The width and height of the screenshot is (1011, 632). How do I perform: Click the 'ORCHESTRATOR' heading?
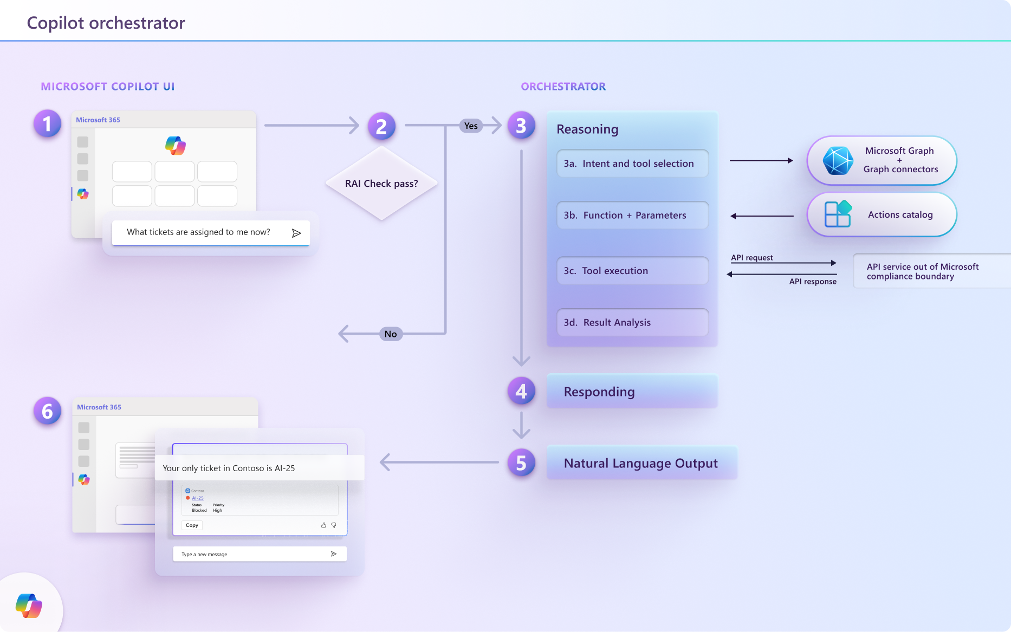pyautogui.click(x=563, y=87)
